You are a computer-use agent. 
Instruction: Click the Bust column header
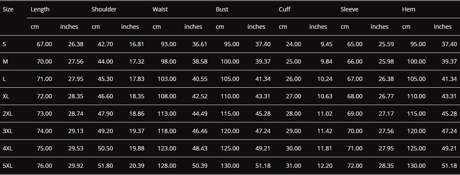point(222,9)
